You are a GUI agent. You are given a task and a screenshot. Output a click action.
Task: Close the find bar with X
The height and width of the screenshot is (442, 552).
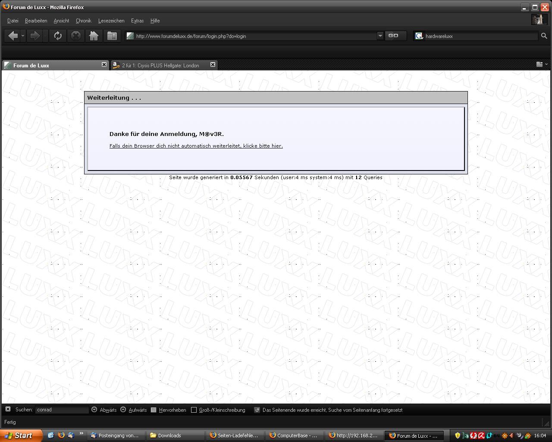click(x=8, y=409)
